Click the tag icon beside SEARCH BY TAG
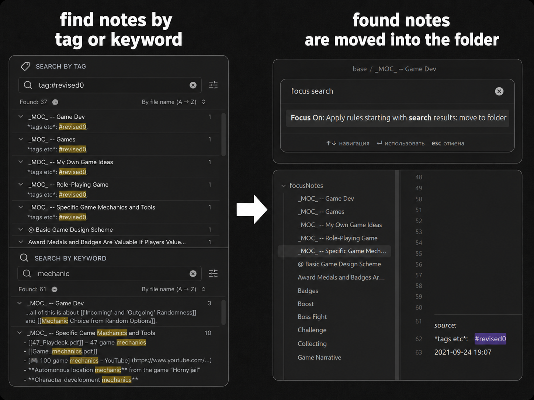 25,66
